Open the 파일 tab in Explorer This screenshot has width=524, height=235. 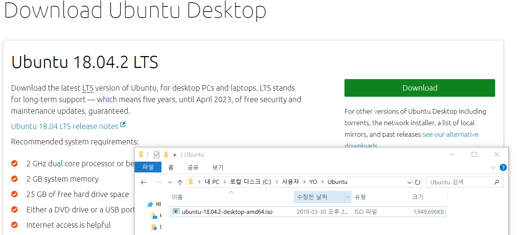point(148,167)
